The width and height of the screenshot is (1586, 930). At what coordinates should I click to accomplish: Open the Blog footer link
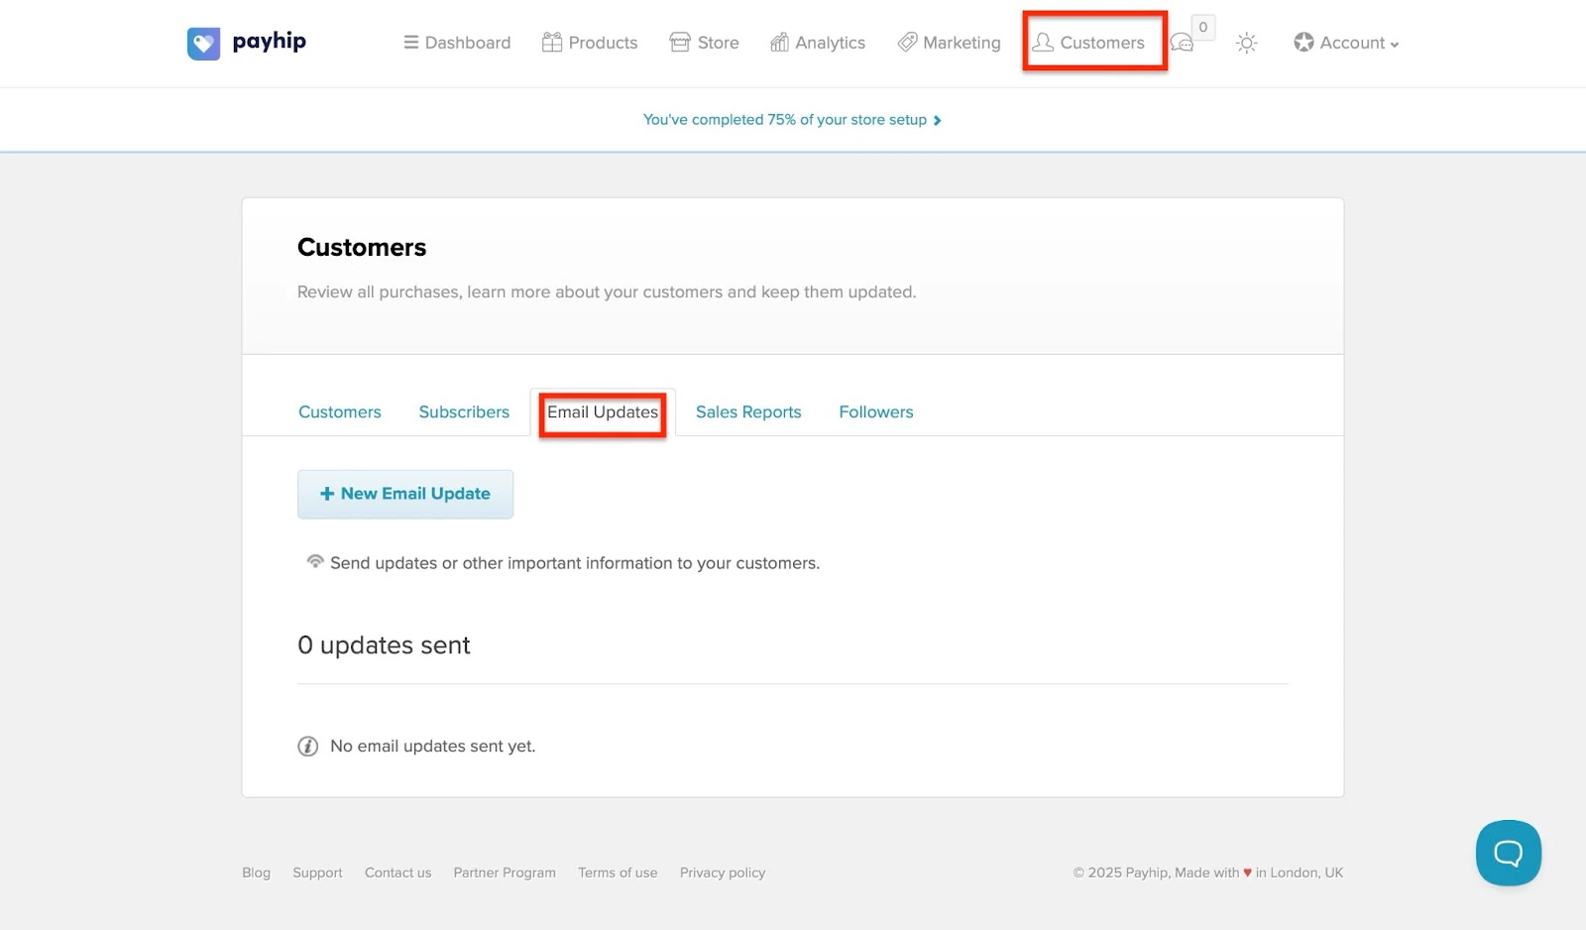256,872
